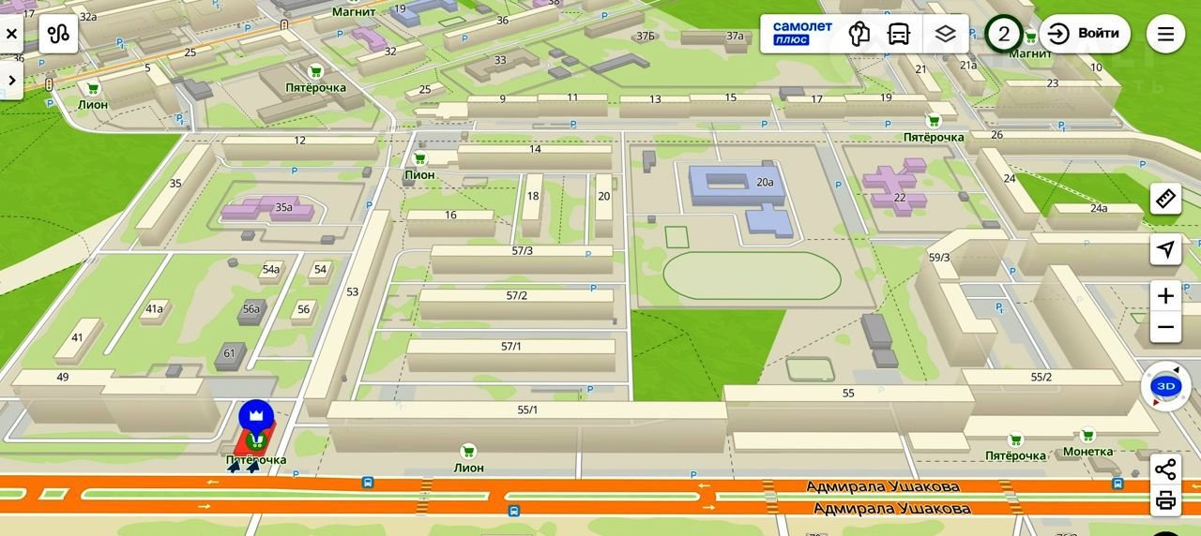The image size is (1201, 536).
Task: Toggle the public transport bus layer
Action: (x=899, y=35)
